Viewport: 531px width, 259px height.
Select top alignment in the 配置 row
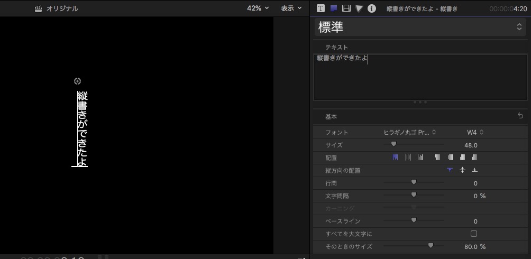[395, 158]
